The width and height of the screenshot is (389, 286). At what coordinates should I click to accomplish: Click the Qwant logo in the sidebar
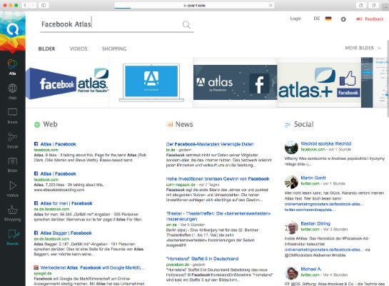(12, 29)
